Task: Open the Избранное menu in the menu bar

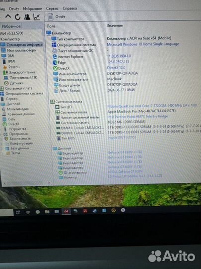Action: tap(32, 8)
